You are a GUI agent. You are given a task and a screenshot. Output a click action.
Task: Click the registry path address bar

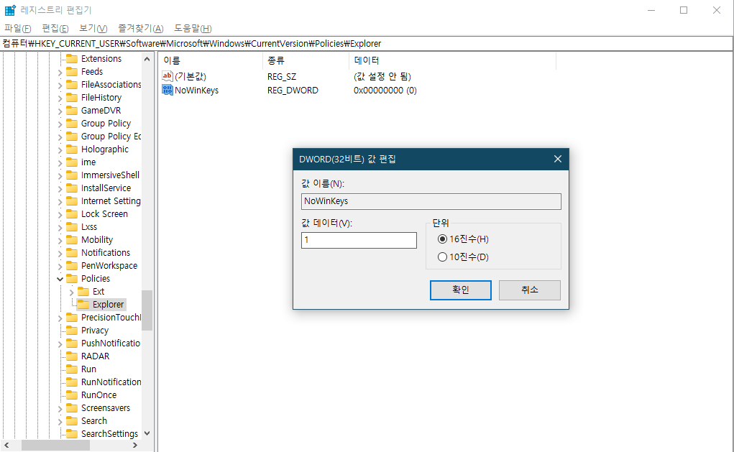coord(367,44)
